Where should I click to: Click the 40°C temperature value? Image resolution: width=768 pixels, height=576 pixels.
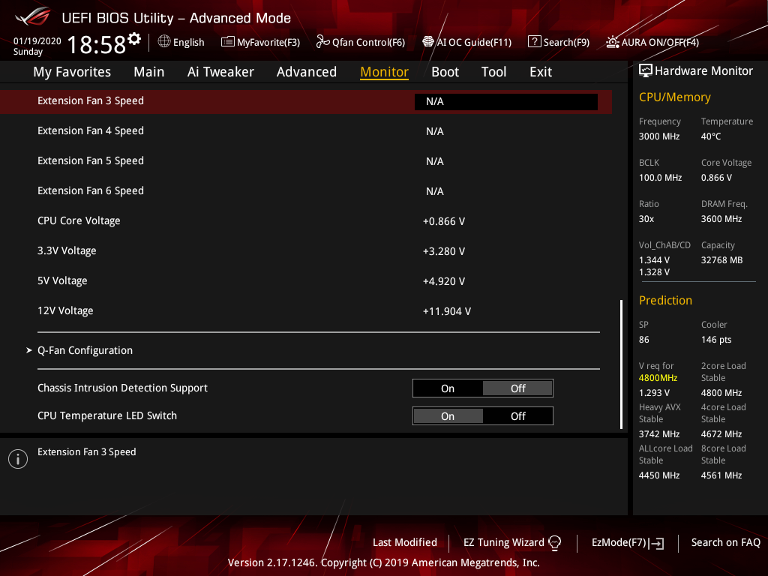711,136
